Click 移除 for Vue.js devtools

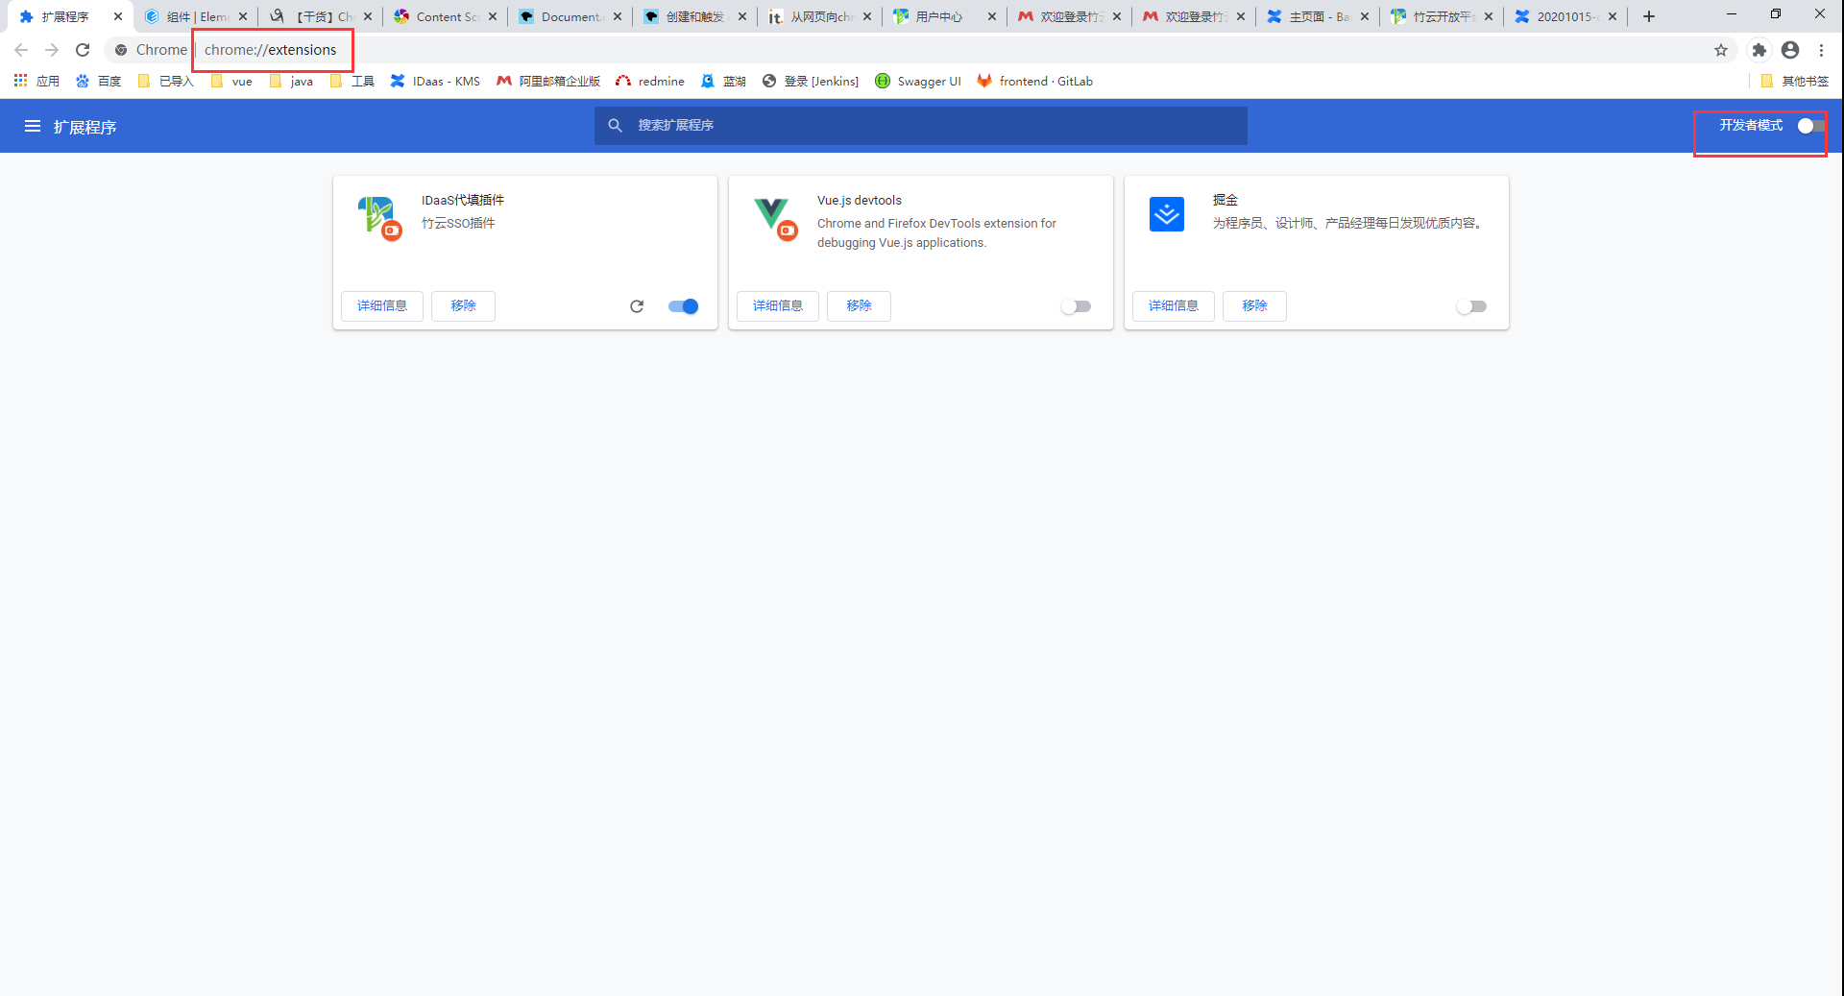tap(859, 306)
